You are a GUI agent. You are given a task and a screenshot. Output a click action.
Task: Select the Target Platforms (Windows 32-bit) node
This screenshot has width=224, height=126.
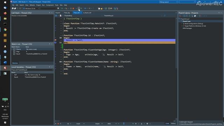point(195,26)
